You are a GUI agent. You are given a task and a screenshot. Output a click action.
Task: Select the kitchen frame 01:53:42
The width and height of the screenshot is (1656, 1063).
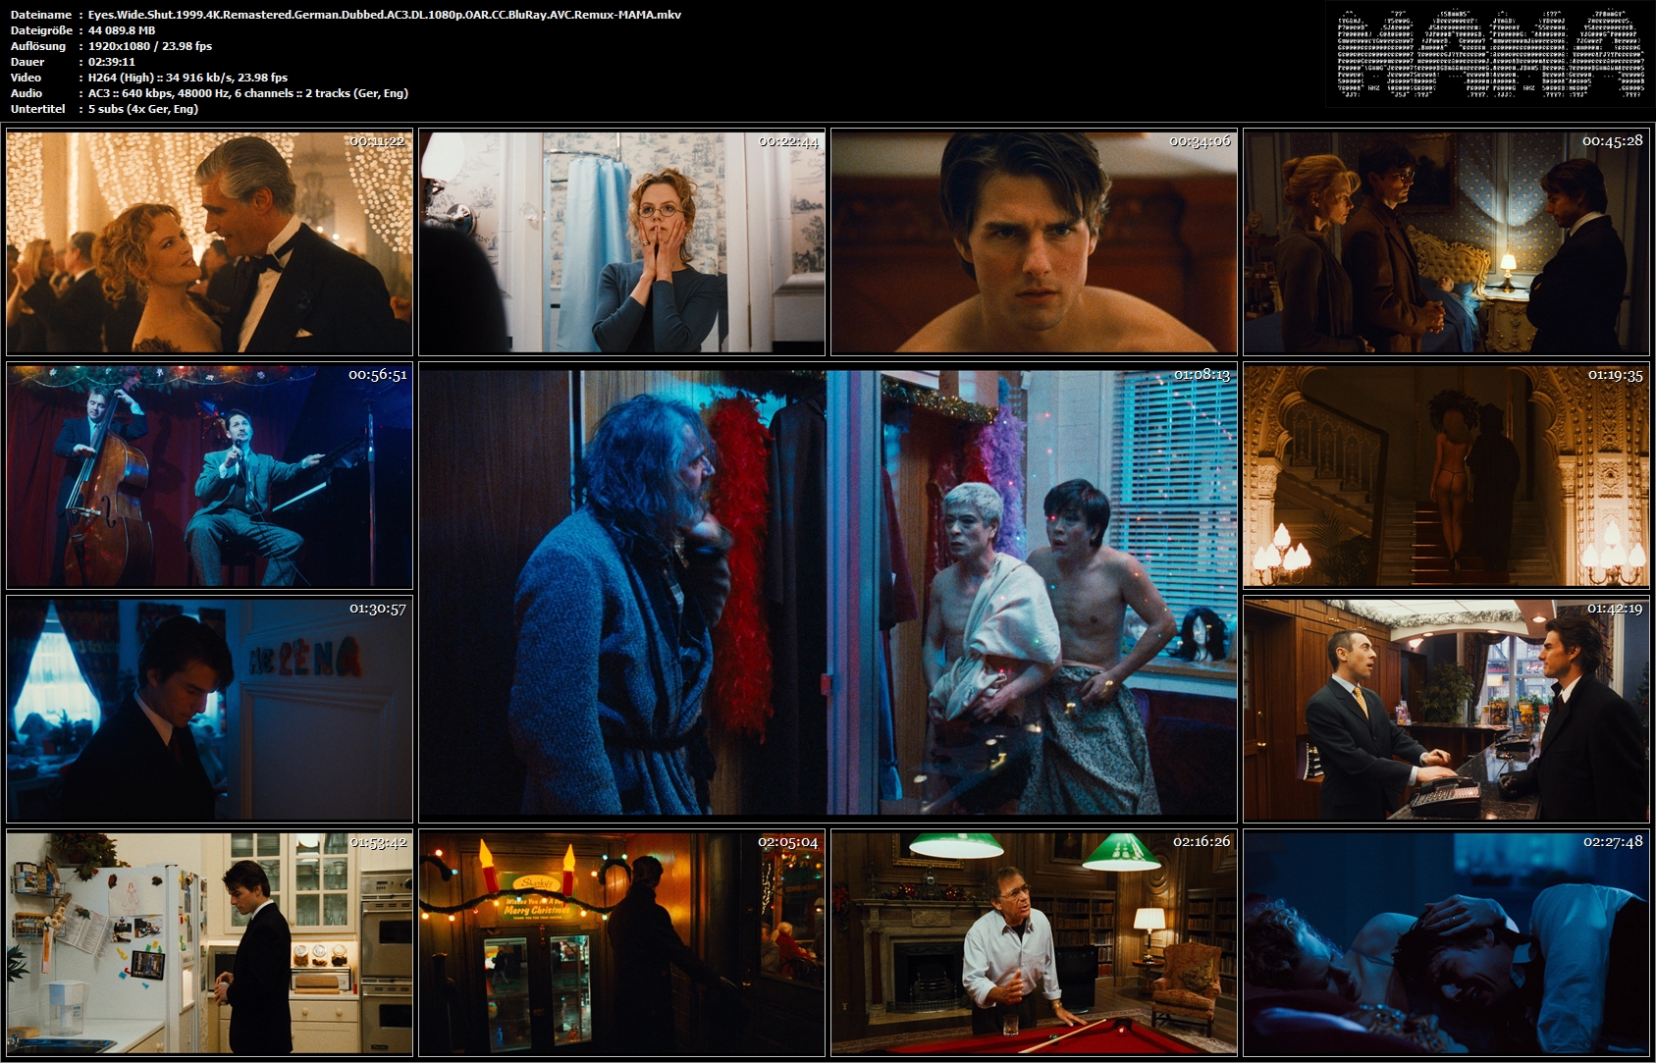209,943
